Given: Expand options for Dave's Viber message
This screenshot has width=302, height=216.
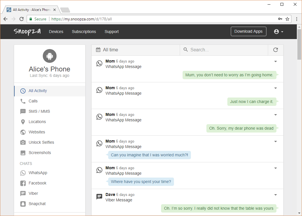Looking at the screenshot, I should click(x=276, y=195).
